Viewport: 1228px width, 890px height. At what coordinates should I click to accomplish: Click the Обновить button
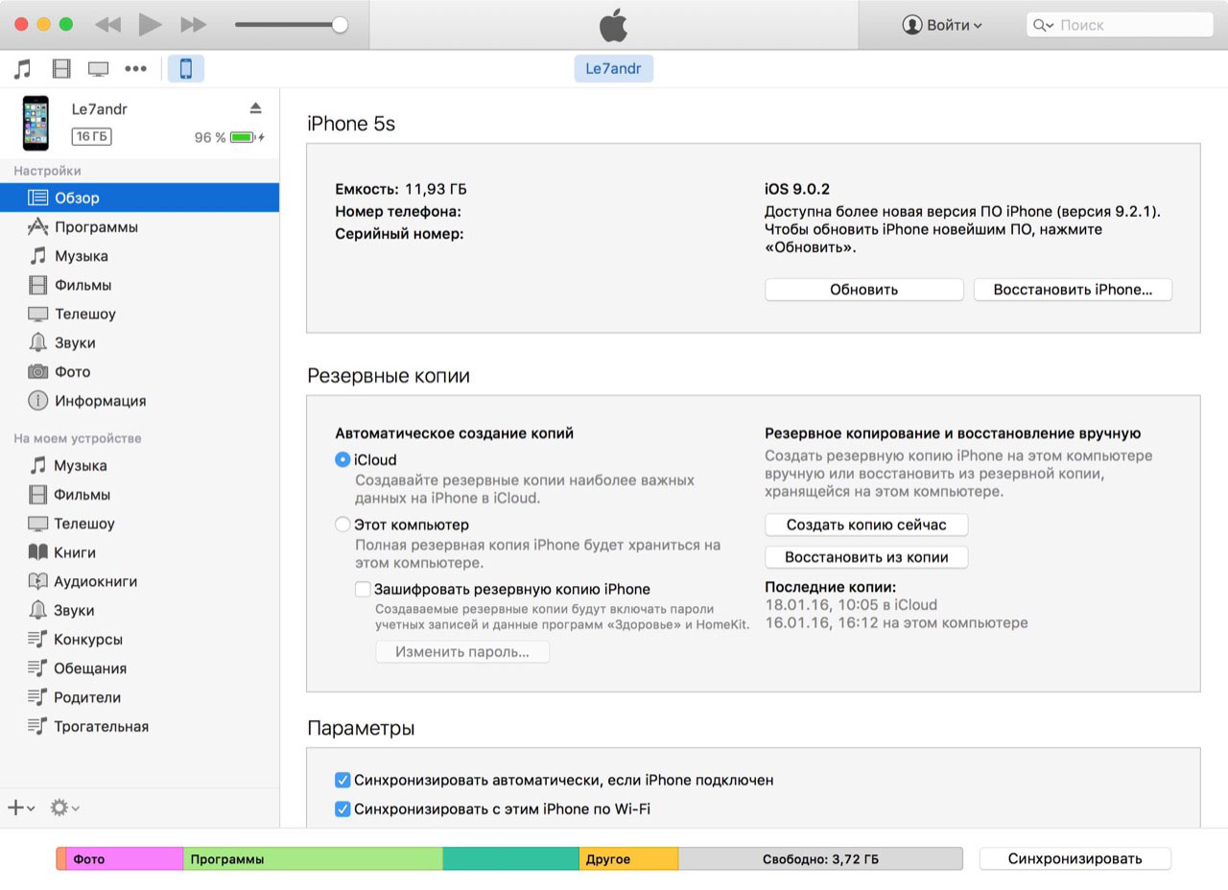click(x=863, y=290)
